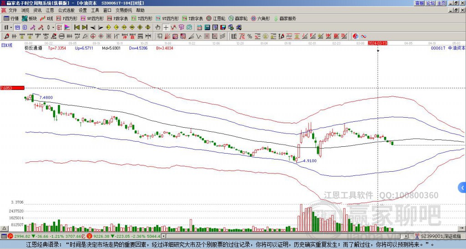Select the hand pan tool
This screenshot has width=466, height=249.
[x=158, y=27]
